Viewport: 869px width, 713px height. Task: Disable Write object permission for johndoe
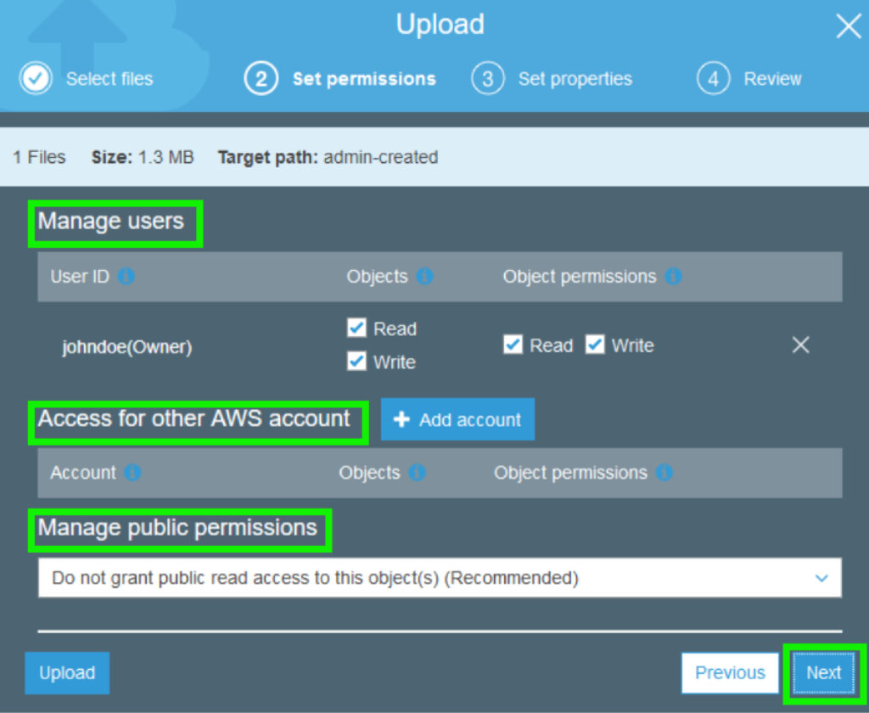(595, 345)
